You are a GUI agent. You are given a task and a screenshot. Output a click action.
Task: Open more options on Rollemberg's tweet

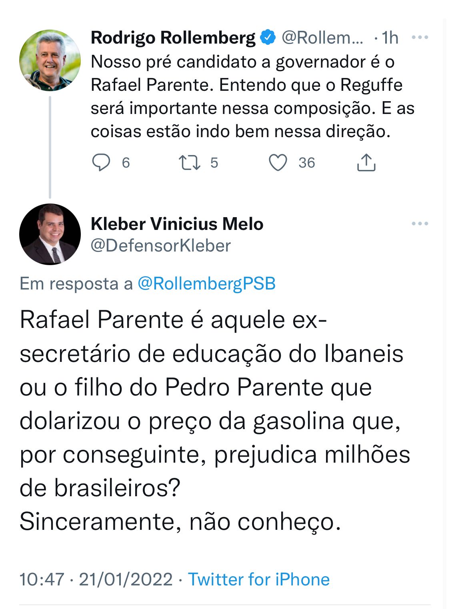pos(420,38)
